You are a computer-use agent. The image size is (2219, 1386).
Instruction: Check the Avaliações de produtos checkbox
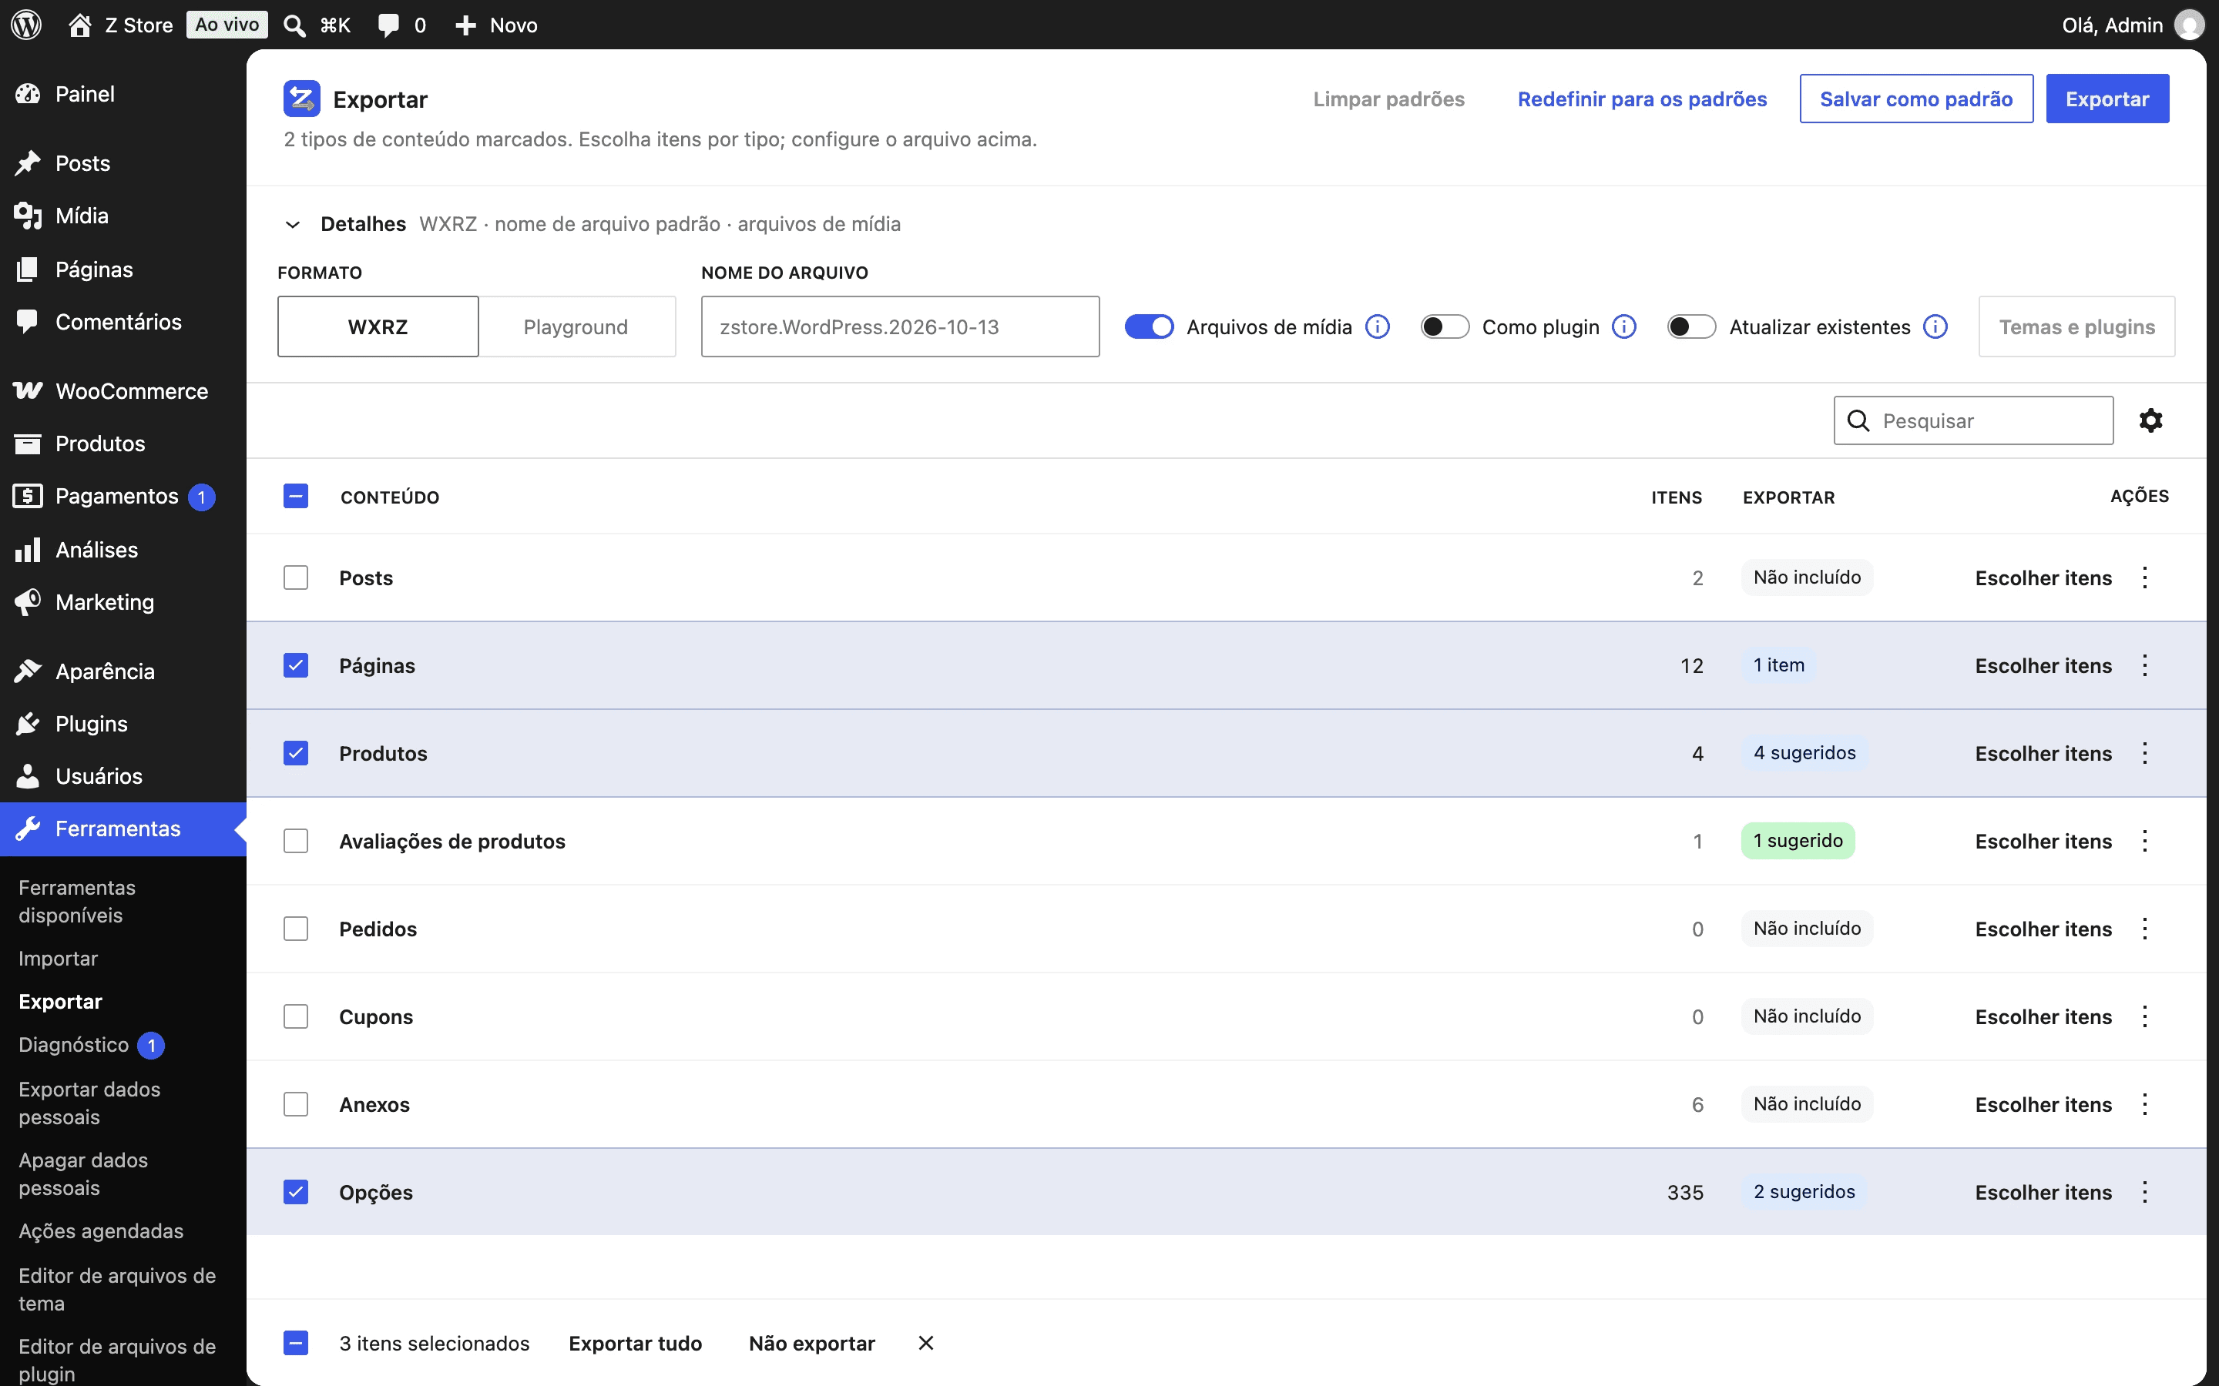(x=295, y=841)
